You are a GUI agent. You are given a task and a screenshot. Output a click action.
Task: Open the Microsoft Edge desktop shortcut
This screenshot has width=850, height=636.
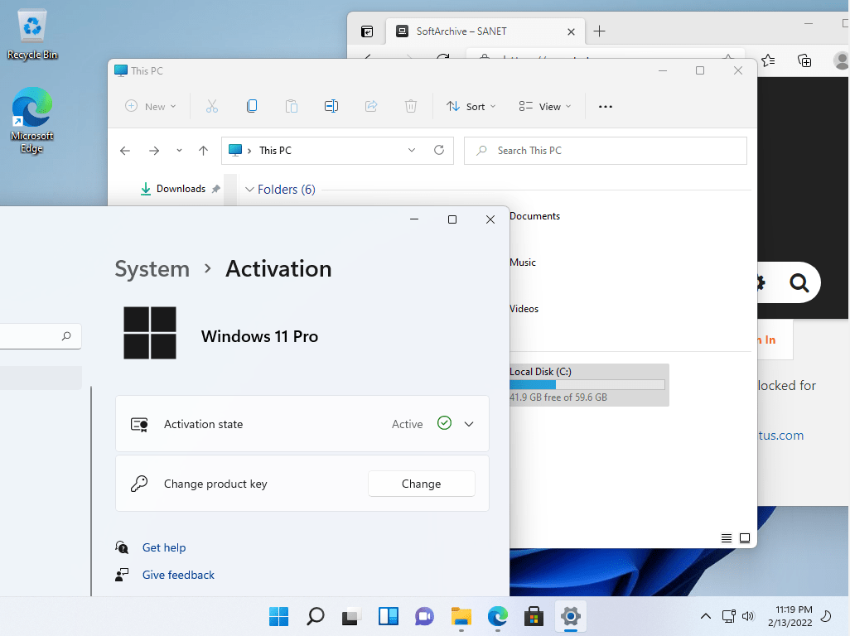pos(32,120)
